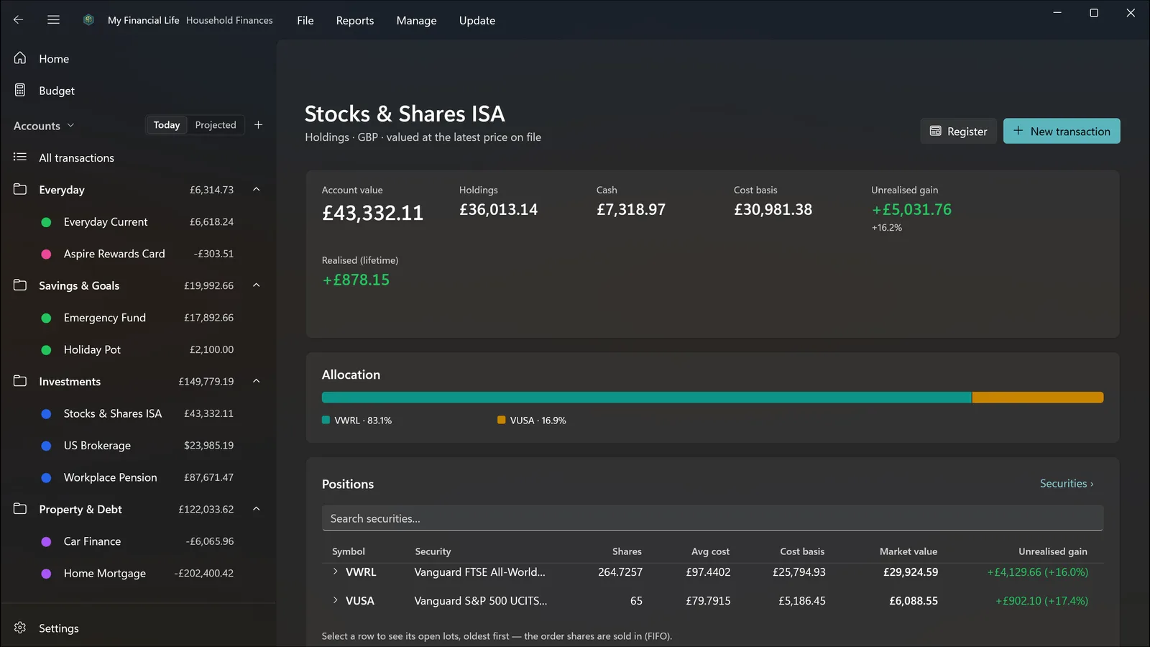The image size is (1150, 647).
Task: Collapse the Property & Debt chevron
Action: coord(257,509)
